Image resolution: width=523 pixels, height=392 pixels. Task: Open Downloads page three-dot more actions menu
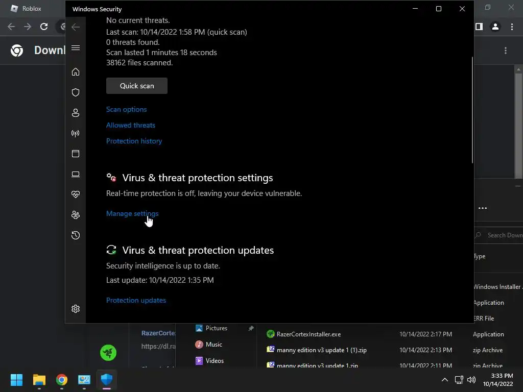(x=506, y=51)
